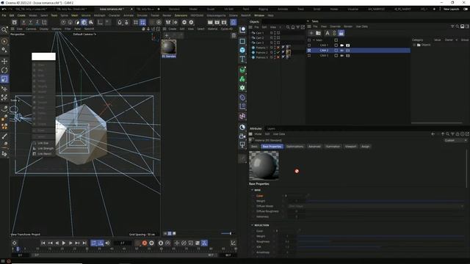Adjust the Reflection Roughness slider
The height and width of the screenshot is (264, 470).
380,241
